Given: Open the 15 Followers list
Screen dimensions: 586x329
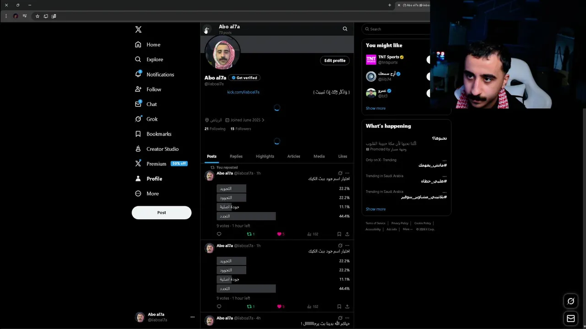Looking at the screenshot, I should [240, 129].
